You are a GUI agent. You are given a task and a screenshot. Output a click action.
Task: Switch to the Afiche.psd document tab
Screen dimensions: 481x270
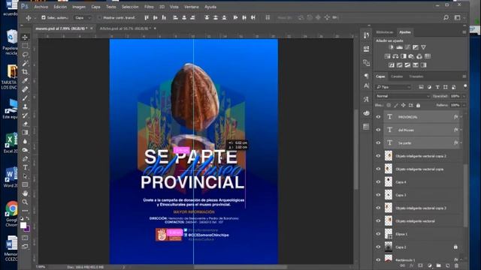point(125,28)
